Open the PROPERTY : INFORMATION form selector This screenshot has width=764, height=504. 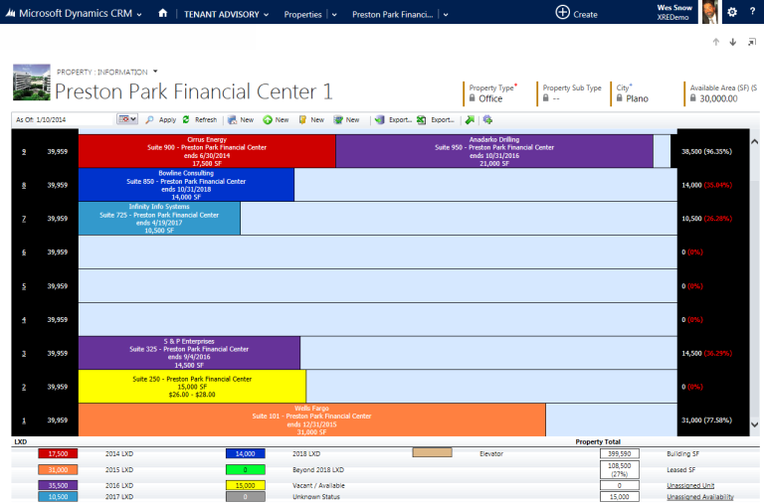pos(107,72)
